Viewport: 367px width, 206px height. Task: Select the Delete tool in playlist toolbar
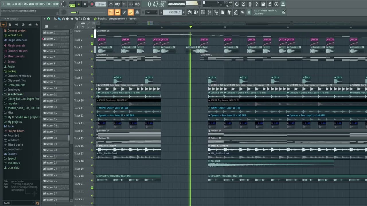click(63, 19)
